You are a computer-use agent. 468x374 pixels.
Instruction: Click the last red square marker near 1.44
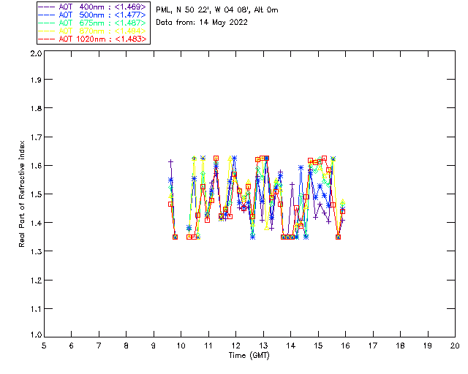343,211
